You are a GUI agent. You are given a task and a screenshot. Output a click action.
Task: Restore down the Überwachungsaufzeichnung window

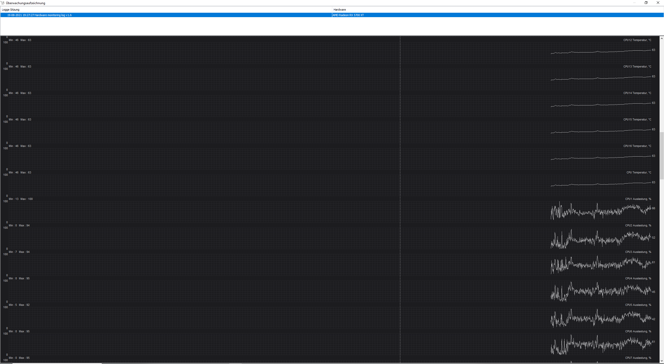(x=646, y=3)
